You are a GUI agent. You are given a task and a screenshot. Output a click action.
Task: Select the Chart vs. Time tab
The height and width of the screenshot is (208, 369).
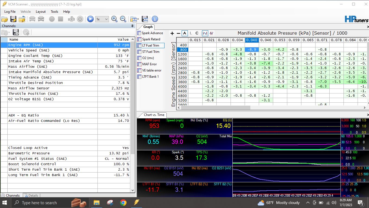point(154,115)
